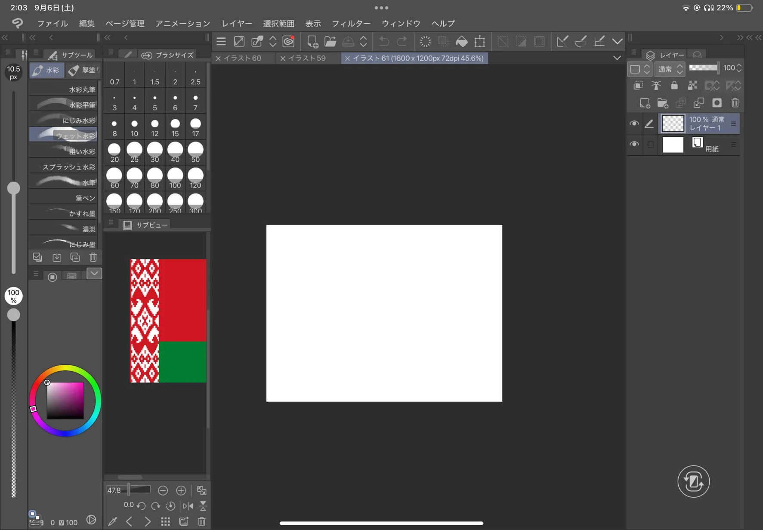
Task: Hide レイヤー 1 with eye icon
Action: coord(634,123)
